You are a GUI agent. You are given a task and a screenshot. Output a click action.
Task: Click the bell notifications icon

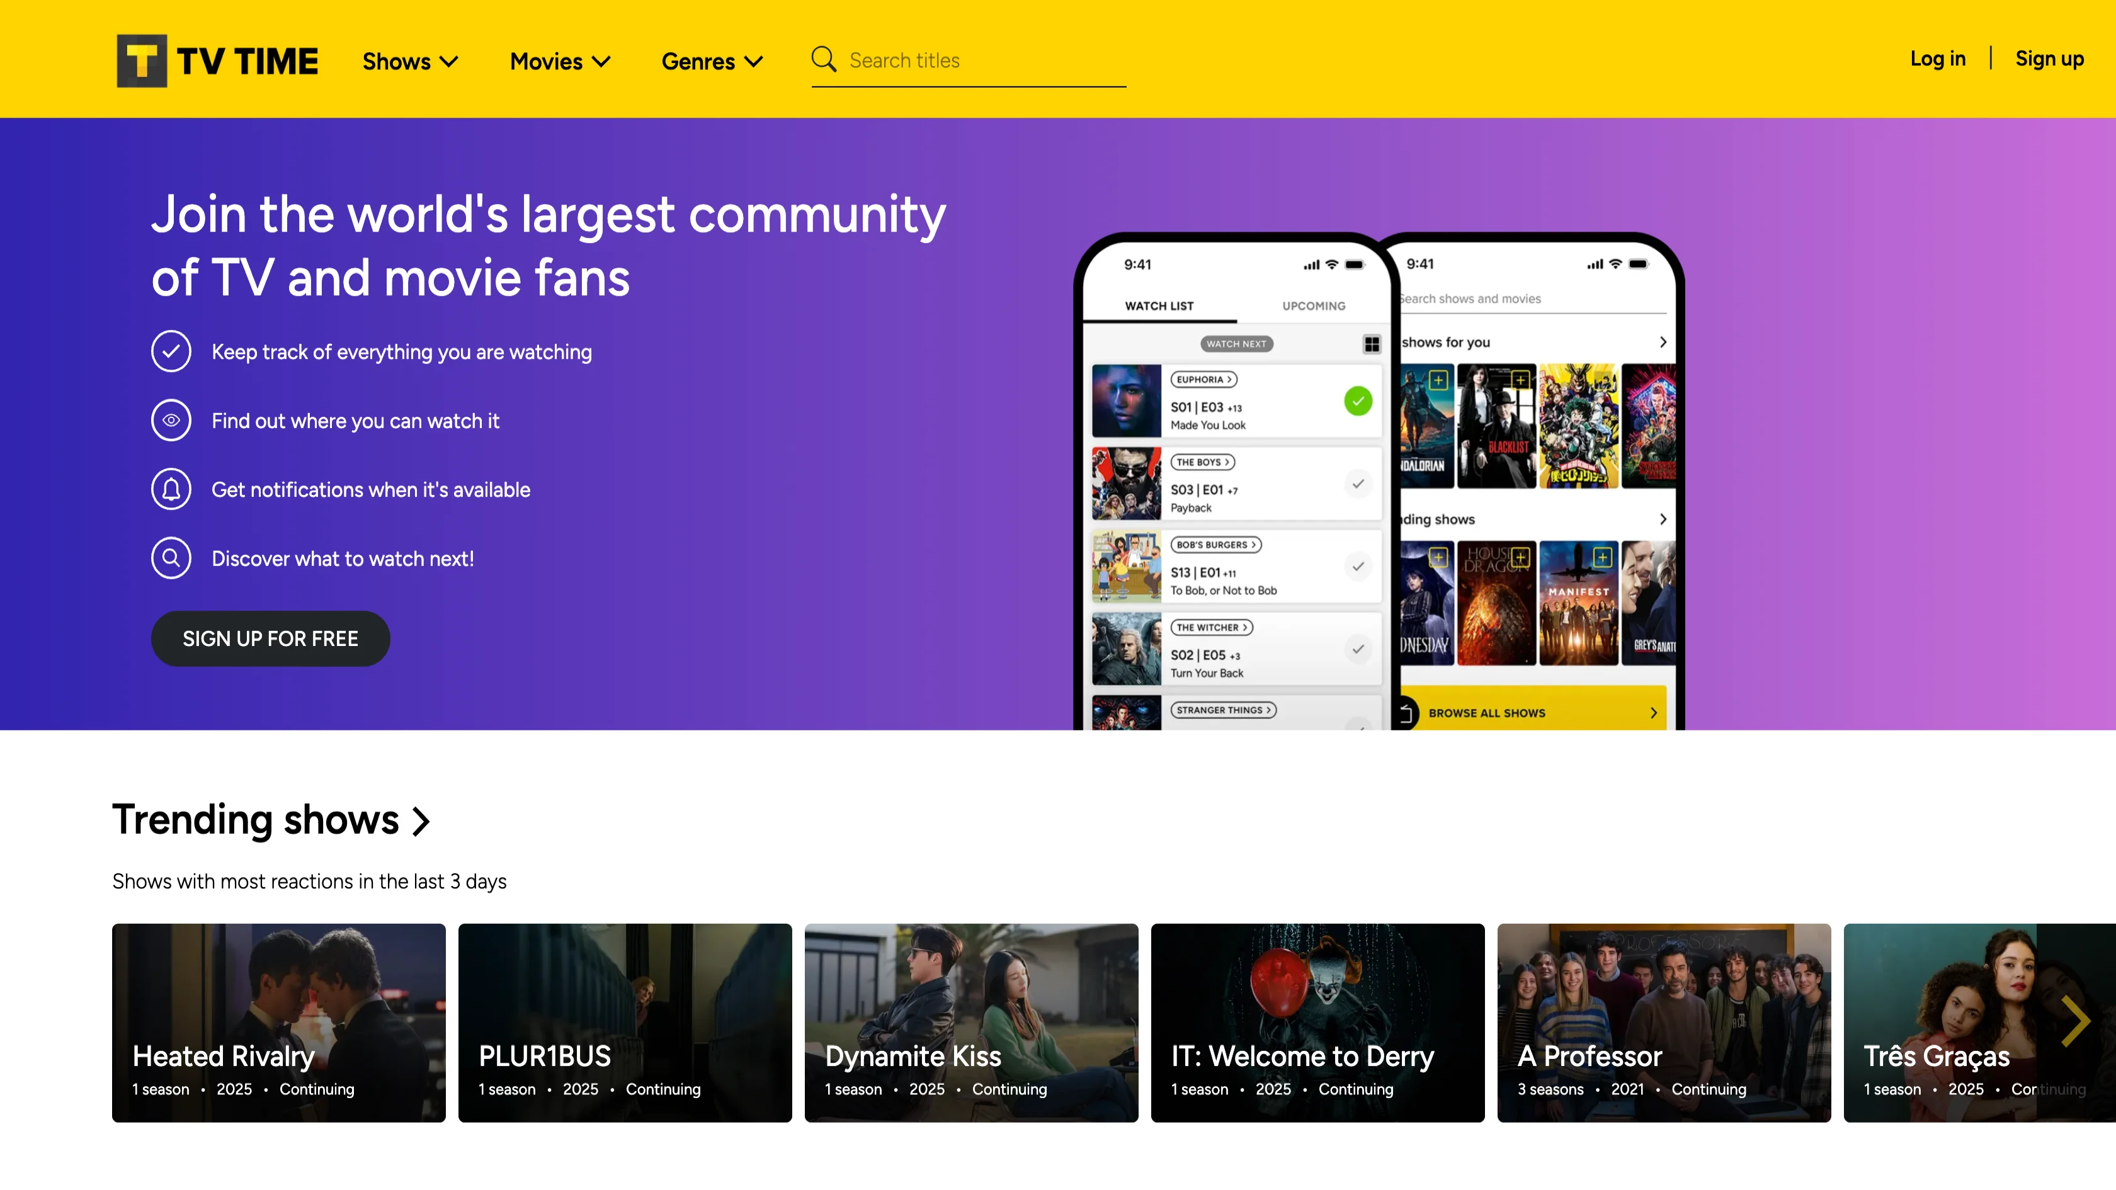tap(171, 489)
